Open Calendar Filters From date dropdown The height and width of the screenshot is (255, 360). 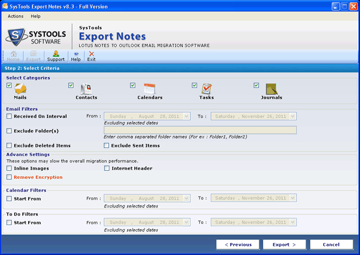[186, 198]
